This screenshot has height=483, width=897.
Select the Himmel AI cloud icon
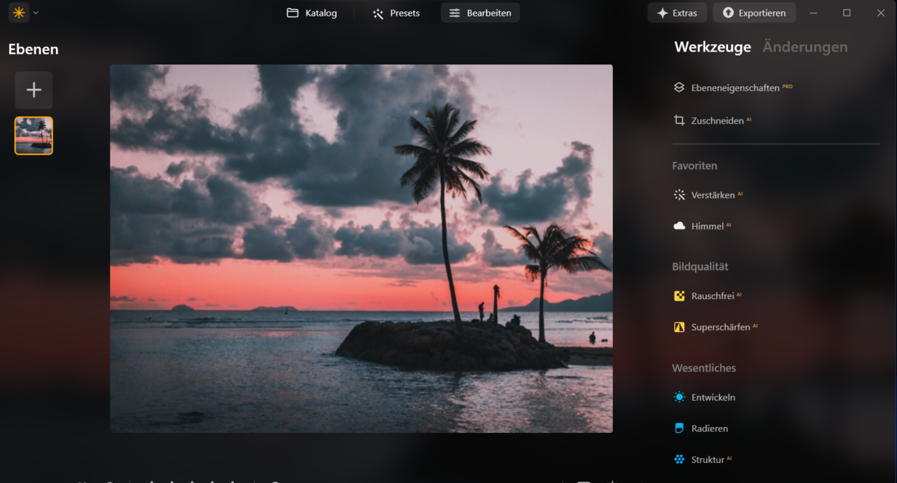coord(679,226)
